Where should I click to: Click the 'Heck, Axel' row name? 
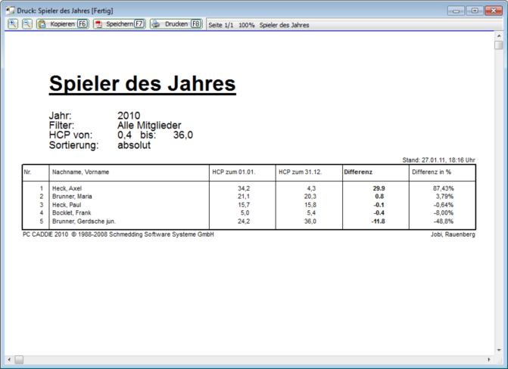(x=67, y=188)
